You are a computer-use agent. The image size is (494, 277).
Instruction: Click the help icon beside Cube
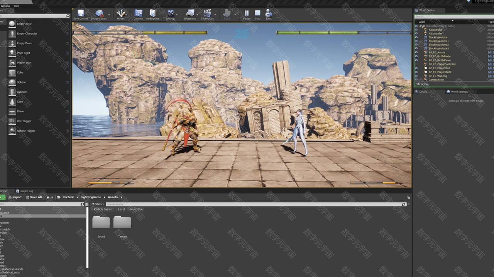click(x=67, y=72)
